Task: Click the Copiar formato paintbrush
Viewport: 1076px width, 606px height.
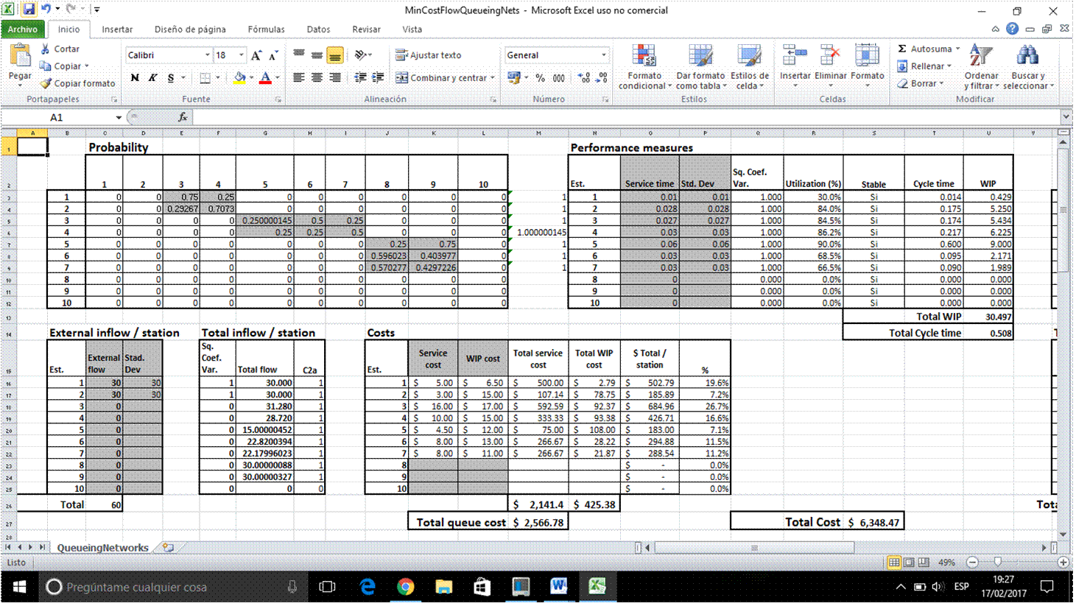Action: 46,84
